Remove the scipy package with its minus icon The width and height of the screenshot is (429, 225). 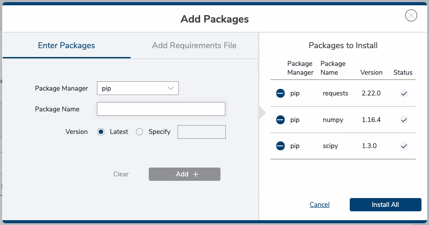point(280,146)
